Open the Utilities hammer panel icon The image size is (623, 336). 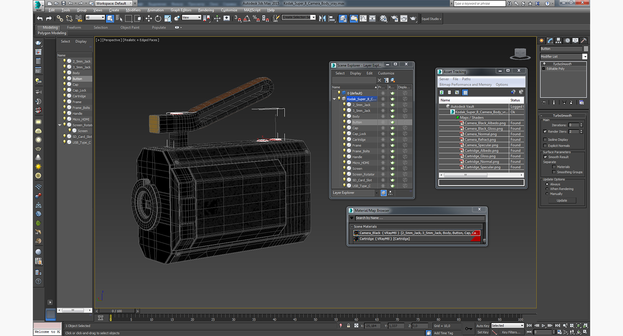[x=583, y=40]
